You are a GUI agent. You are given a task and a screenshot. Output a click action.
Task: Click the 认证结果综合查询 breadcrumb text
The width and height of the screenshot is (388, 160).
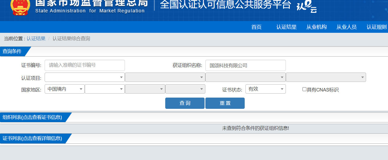point(71,38)
